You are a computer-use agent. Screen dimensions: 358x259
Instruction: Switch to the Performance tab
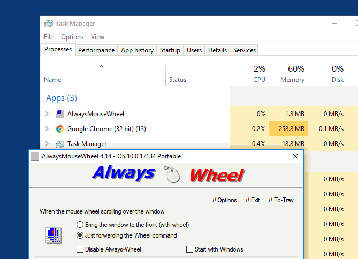pos(96,50)
